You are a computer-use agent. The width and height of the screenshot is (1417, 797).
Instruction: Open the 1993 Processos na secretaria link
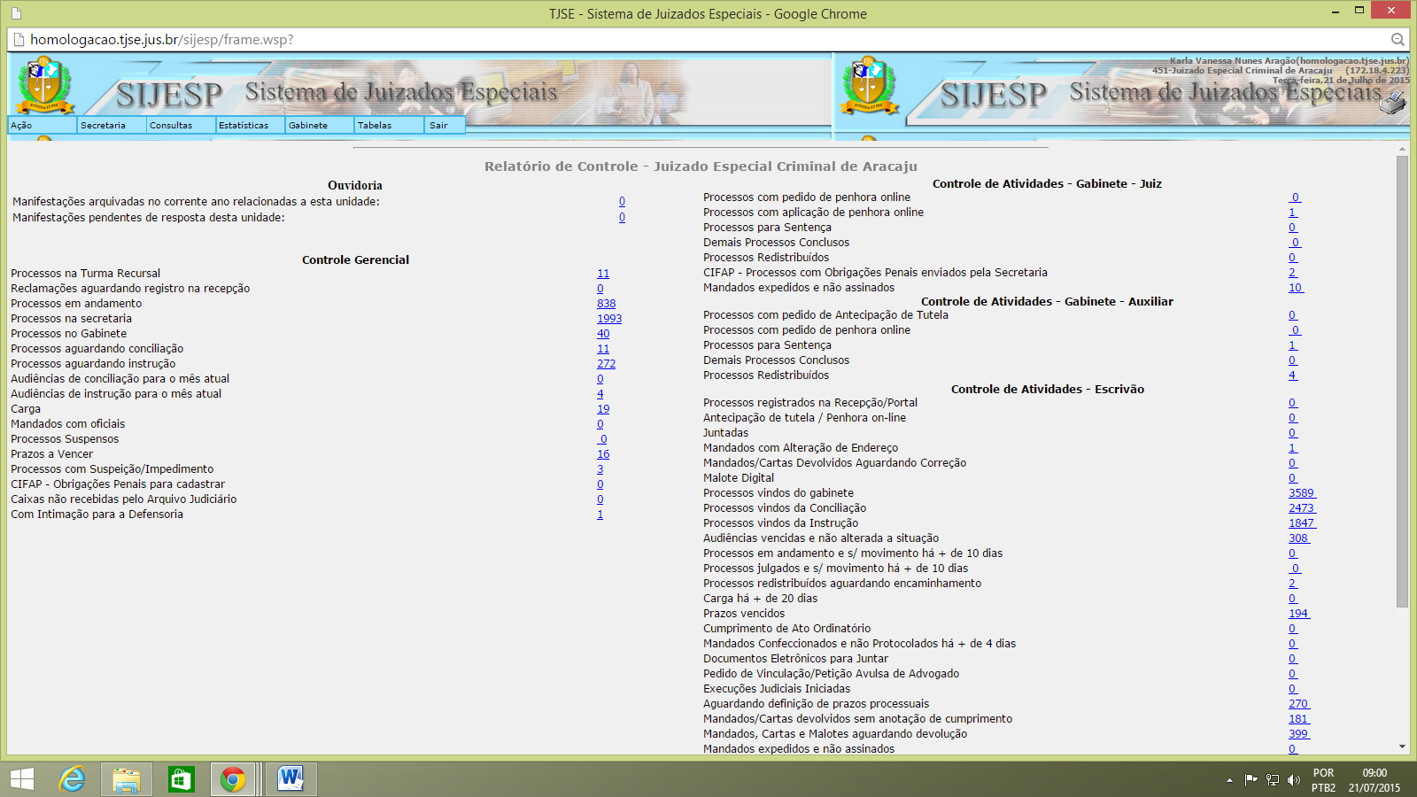click(x=609, y=319)
